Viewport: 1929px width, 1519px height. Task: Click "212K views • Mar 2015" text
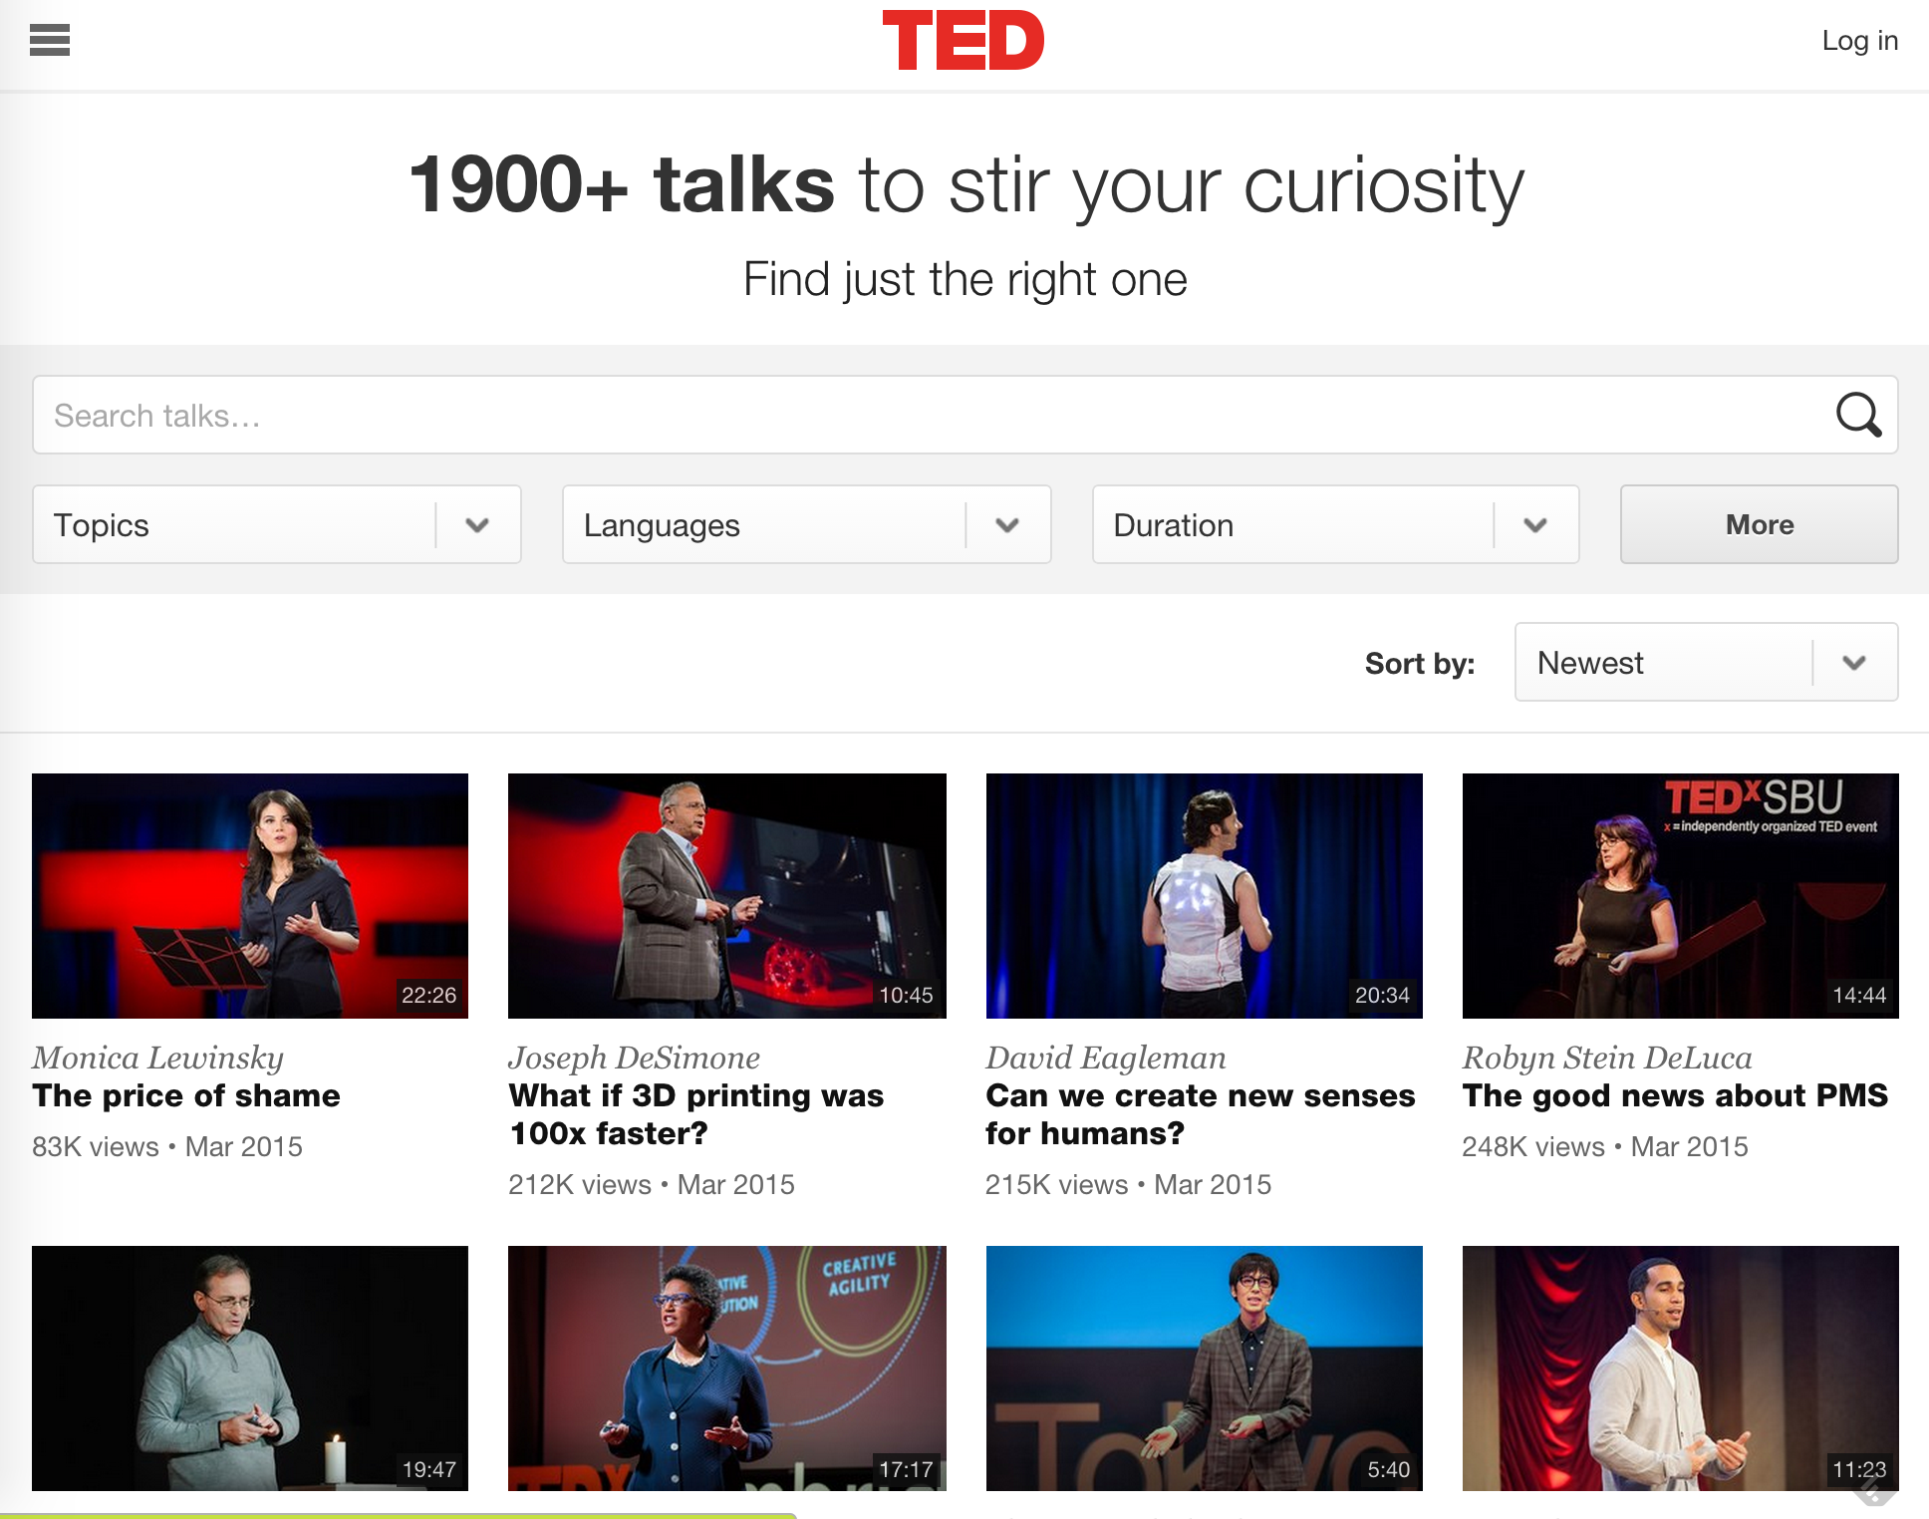pos(652,1184)
